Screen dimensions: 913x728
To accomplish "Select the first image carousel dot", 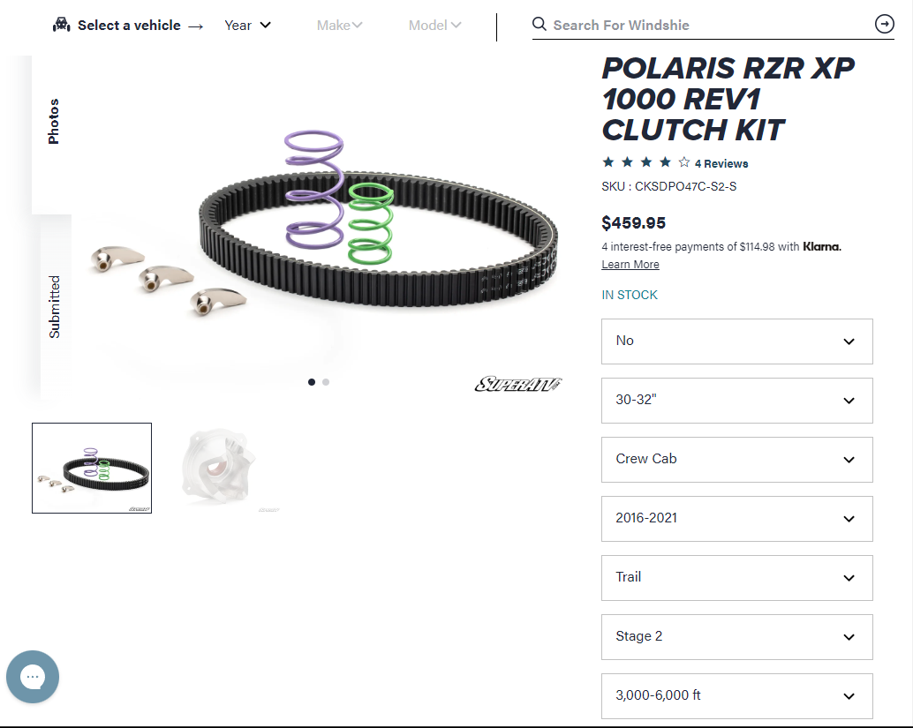I will [x=312, y=382].
